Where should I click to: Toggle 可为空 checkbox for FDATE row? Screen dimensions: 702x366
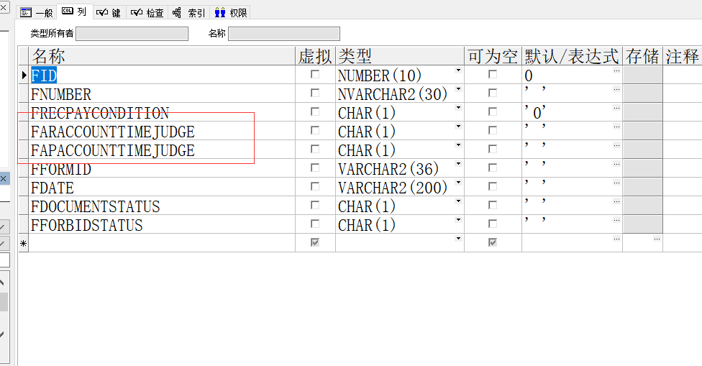coord(493,187)
